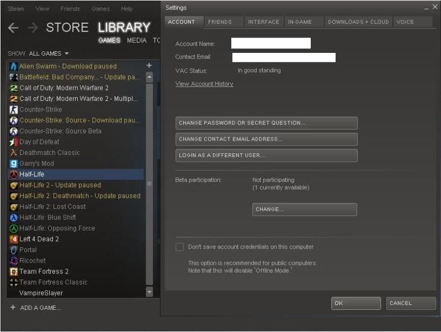Screen dimensions: 441x332
Task: Click the Left 4 Dead 2 icon
Action: pyautogui.click(x=14, y=239)
